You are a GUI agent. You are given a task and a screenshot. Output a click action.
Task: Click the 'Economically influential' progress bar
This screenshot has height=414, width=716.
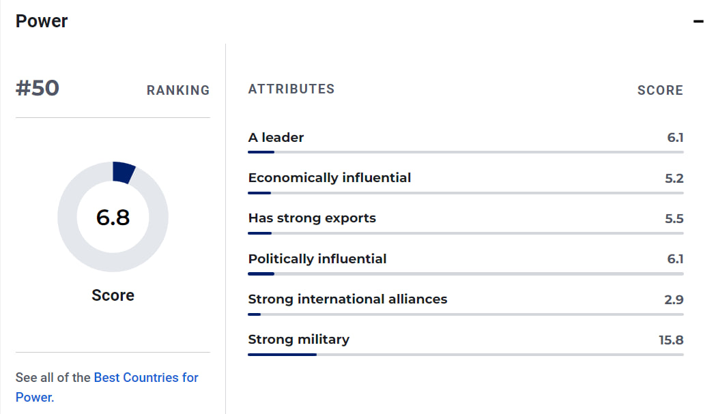coord(466,193)
